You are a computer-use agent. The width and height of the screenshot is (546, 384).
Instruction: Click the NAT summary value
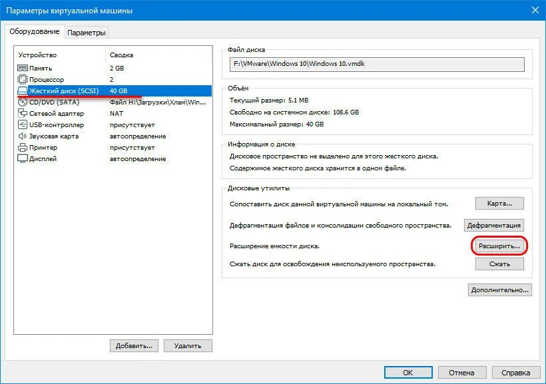pos(117,114)
